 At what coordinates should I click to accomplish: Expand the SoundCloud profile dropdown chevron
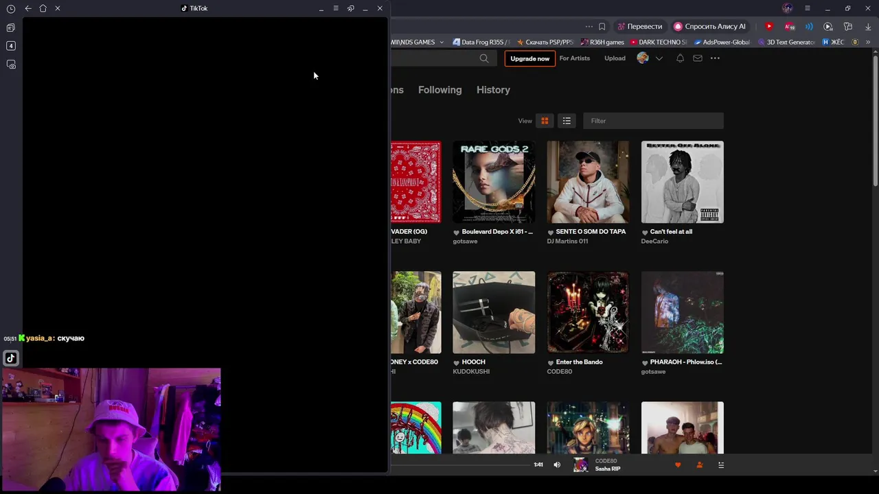[x=659, y=58]
